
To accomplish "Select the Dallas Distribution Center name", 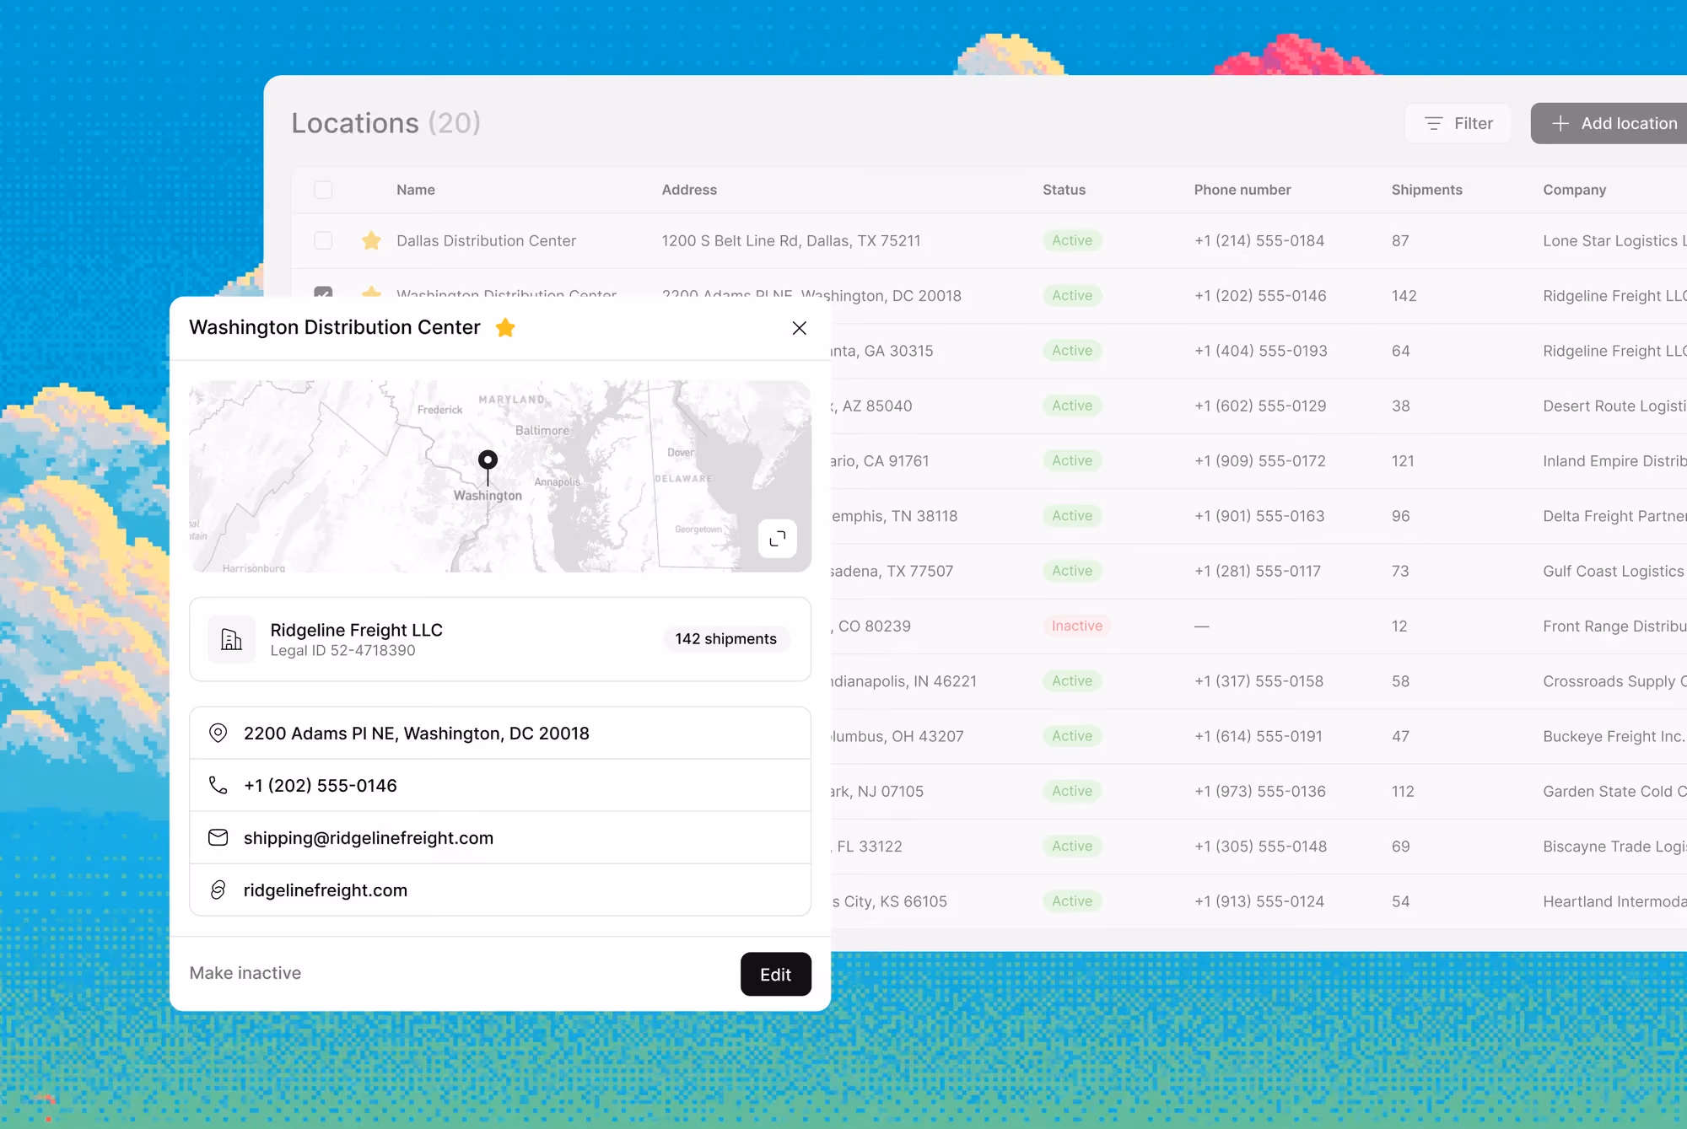I will click(x=486, y=241).
